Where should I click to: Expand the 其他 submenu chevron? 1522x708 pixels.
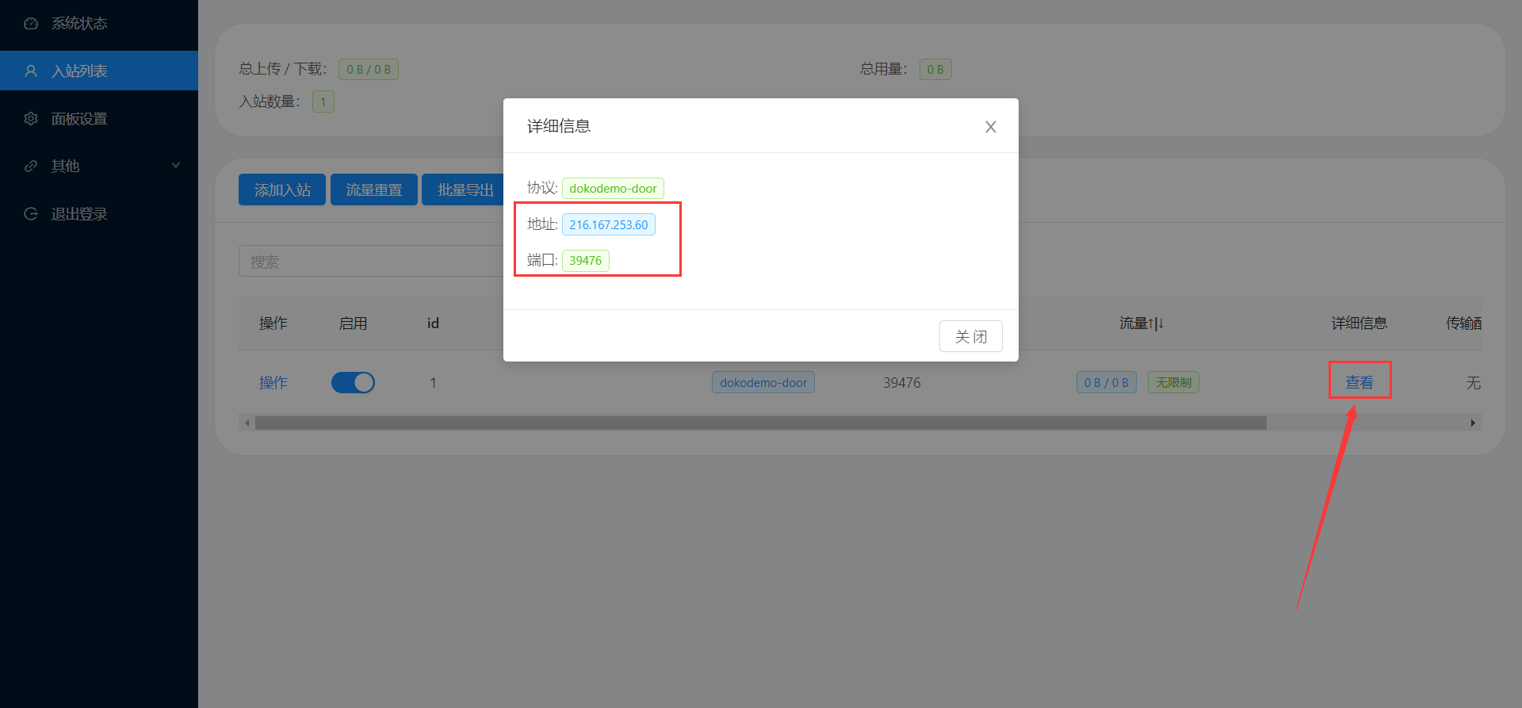[176, 166]
